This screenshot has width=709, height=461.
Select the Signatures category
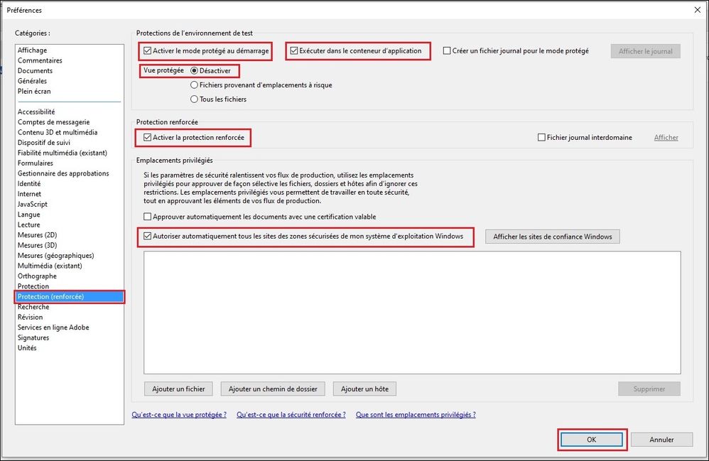(x=34, y=337)
